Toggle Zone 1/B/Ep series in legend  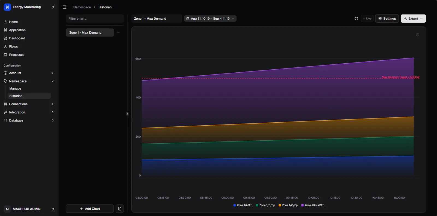point(265,205)
